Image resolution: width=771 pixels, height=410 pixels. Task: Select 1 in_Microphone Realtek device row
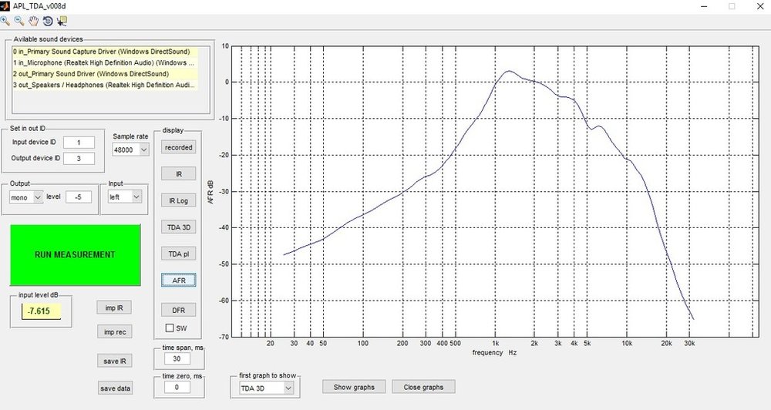tap(105, 63)
